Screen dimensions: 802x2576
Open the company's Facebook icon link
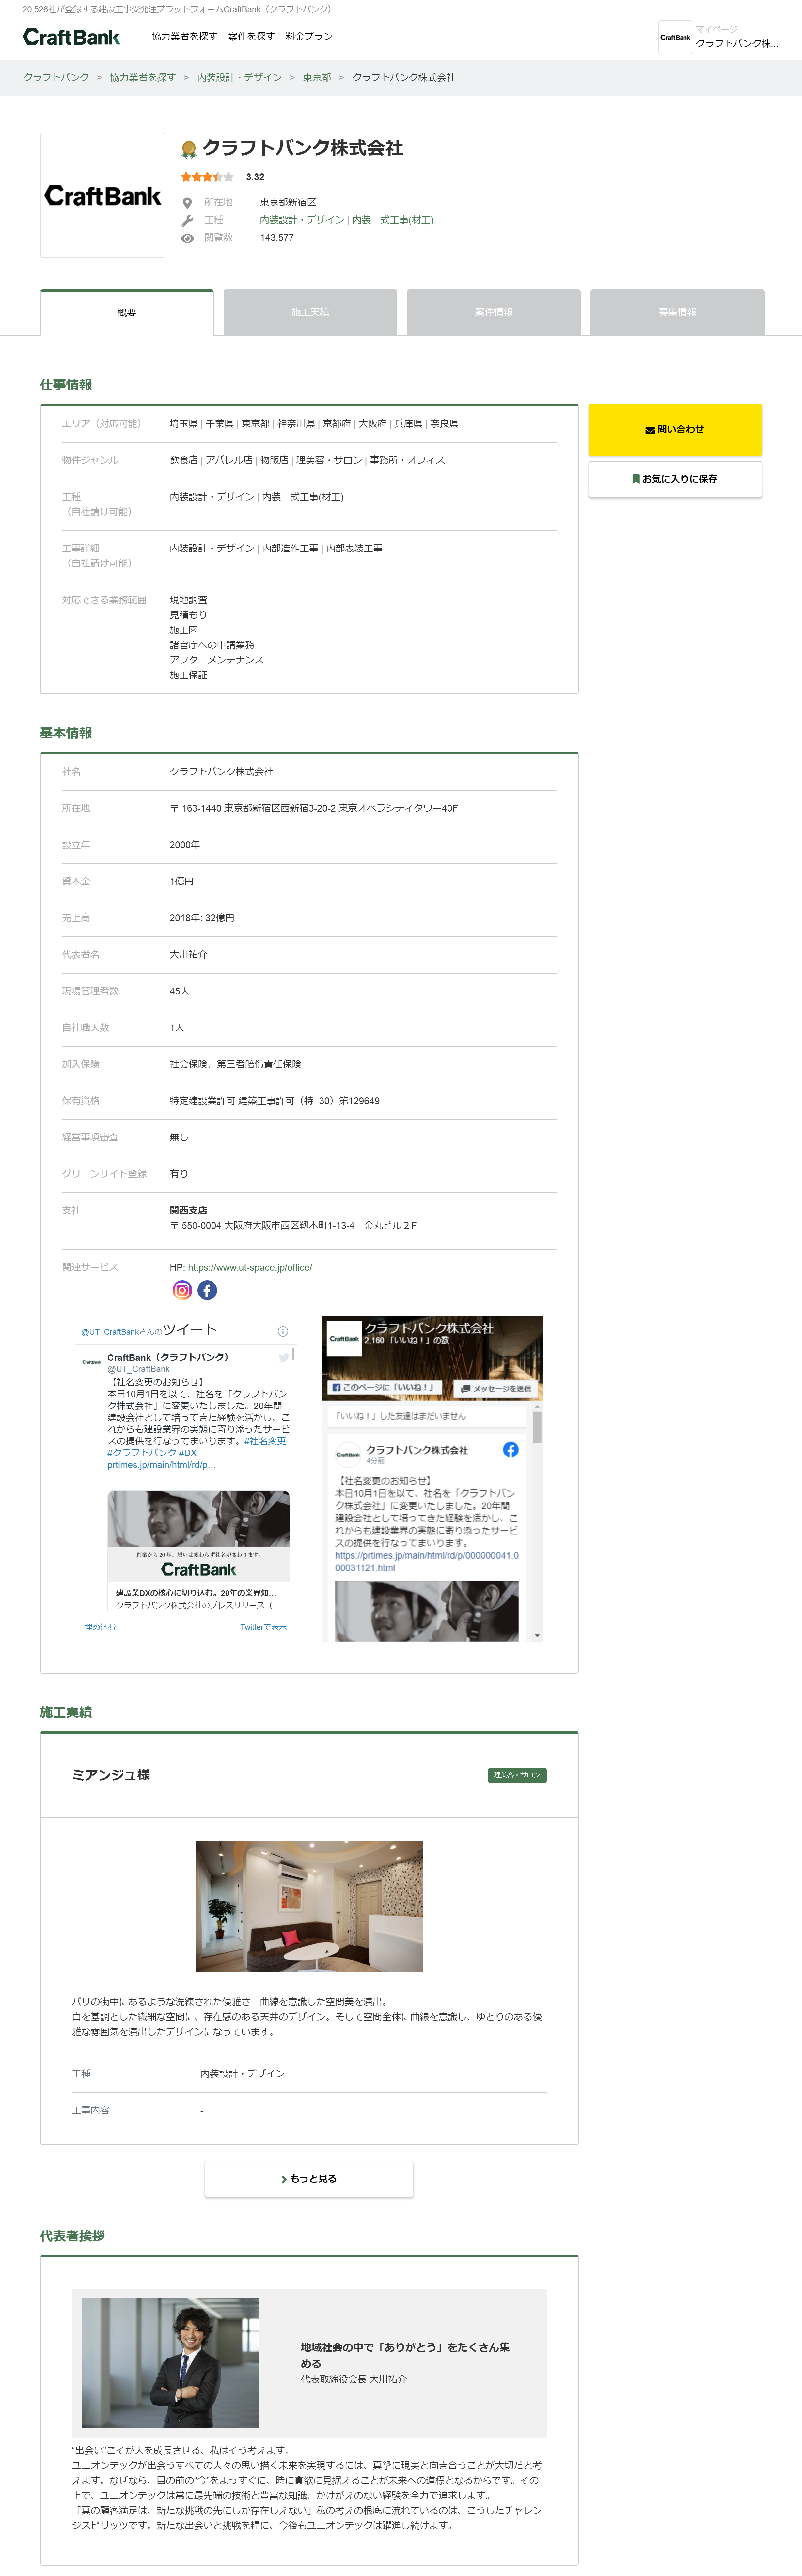point(207,1290)
